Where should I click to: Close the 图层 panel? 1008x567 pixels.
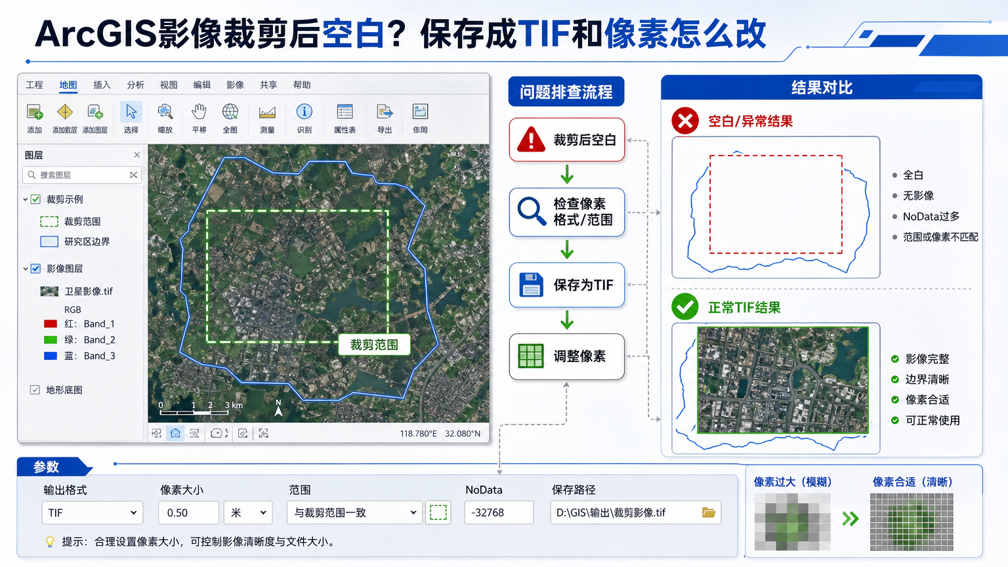point(136,155)
